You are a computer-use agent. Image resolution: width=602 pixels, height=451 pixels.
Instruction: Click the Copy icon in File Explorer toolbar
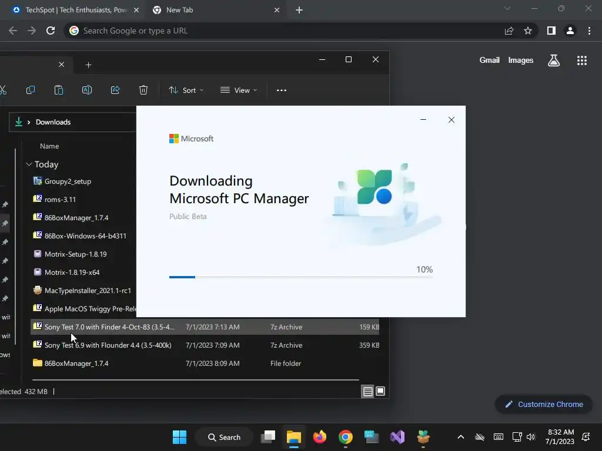[31, 90]
